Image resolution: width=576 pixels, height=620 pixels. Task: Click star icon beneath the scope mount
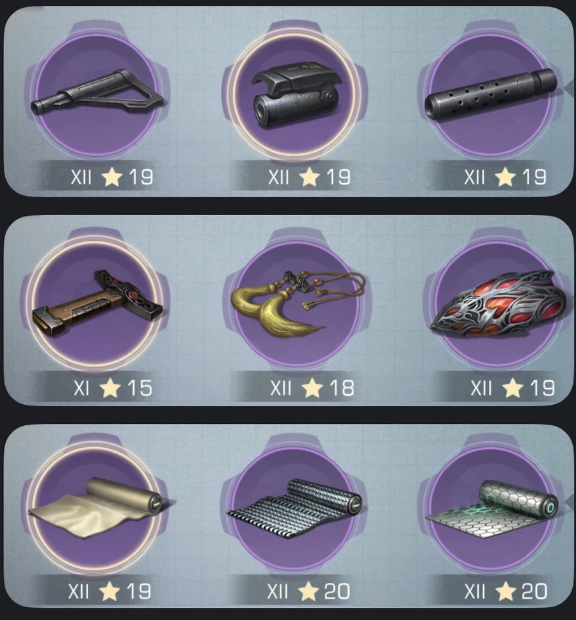pyautogui.click(x=309, y=177)
